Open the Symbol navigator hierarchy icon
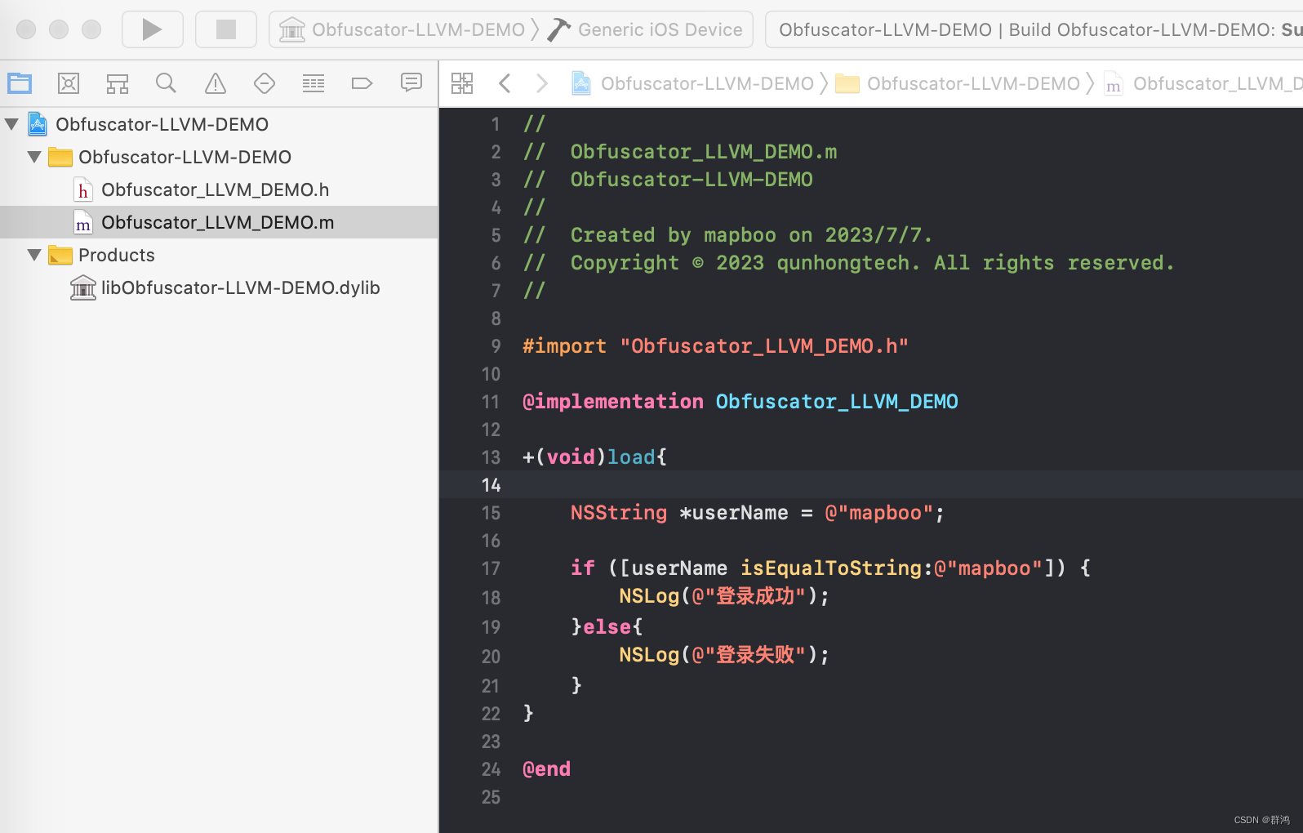 118,82
